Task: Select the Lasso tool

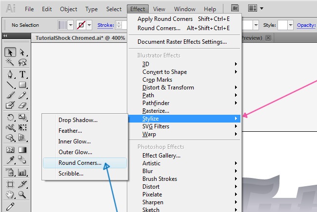Action: [x=22, y=62]
